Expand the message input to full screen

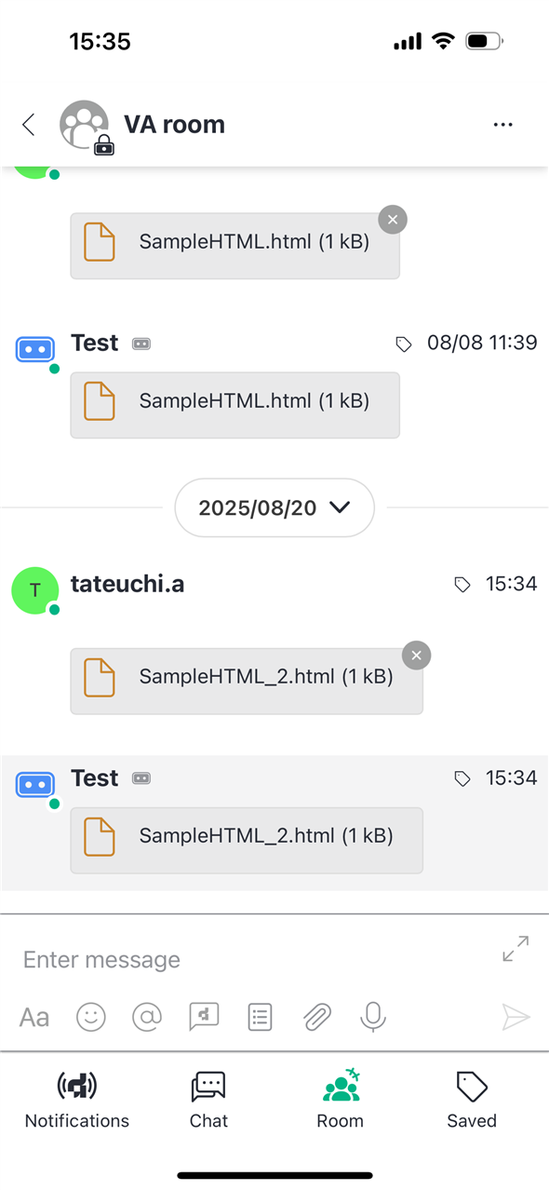[x=516, y=949]
